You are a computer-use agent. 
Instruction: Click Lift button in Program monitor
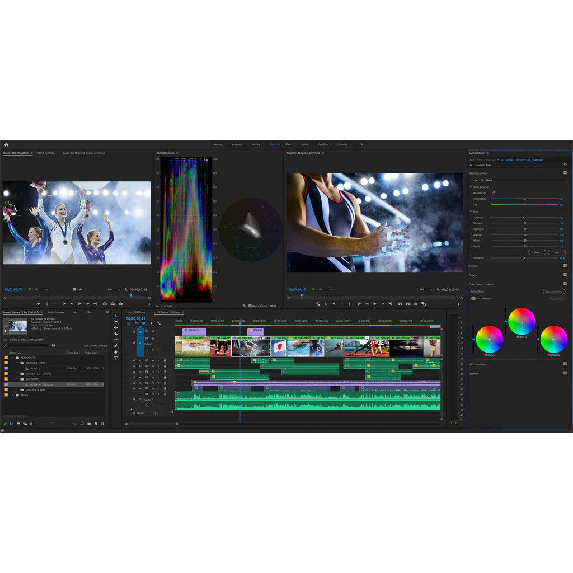click(x=400, y=304)
